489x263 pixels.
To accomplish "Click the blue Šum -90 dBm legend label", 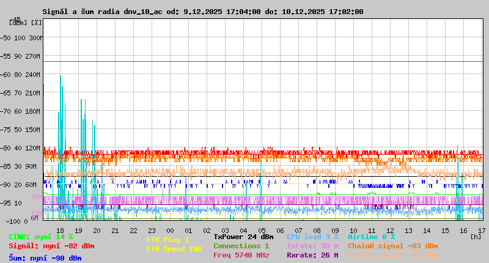I will pyautogui.click(x=45, y=258).
